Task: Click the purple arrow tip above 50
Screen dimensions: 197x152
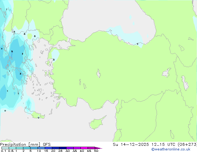Action: pyautogui.click(x=98, y=148)
